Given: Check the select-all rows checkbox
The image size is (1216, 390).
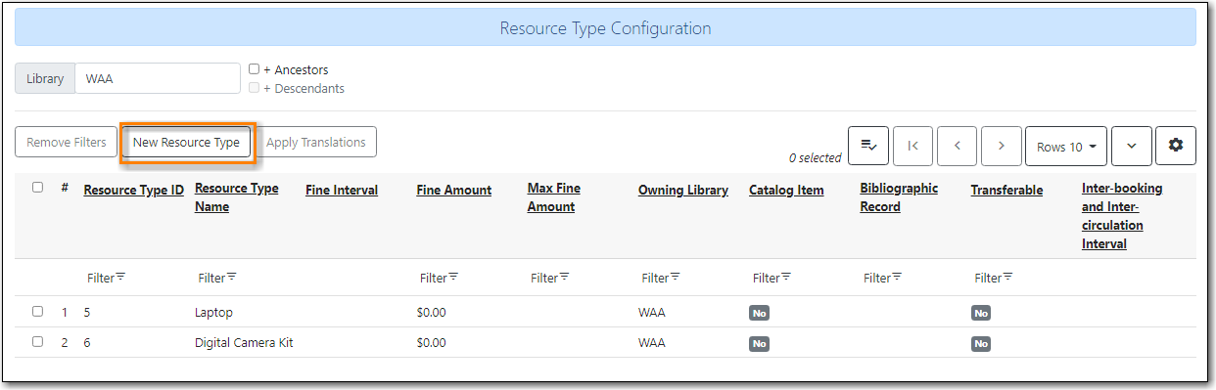Looking at the screenshot, I should point(37,188).
